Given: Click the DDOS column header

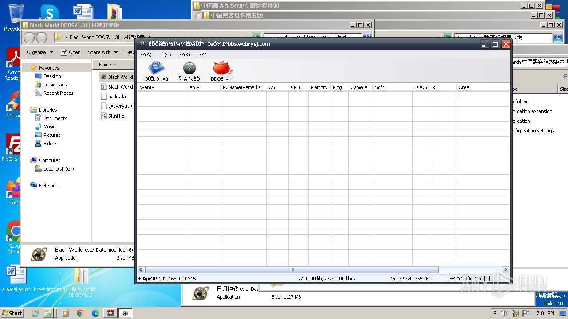Looking at the screenshot, I should (x=421, y=87).
